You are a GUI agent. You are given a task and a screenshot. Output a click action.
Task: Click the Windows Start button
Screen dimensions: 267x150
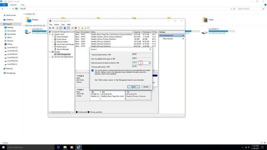[3, 147]
